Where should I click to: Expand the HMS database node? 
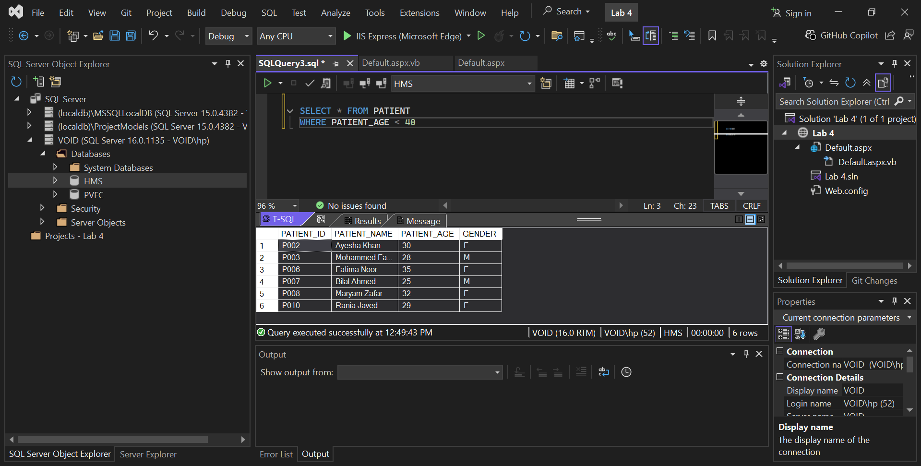(x=55, y=180)
